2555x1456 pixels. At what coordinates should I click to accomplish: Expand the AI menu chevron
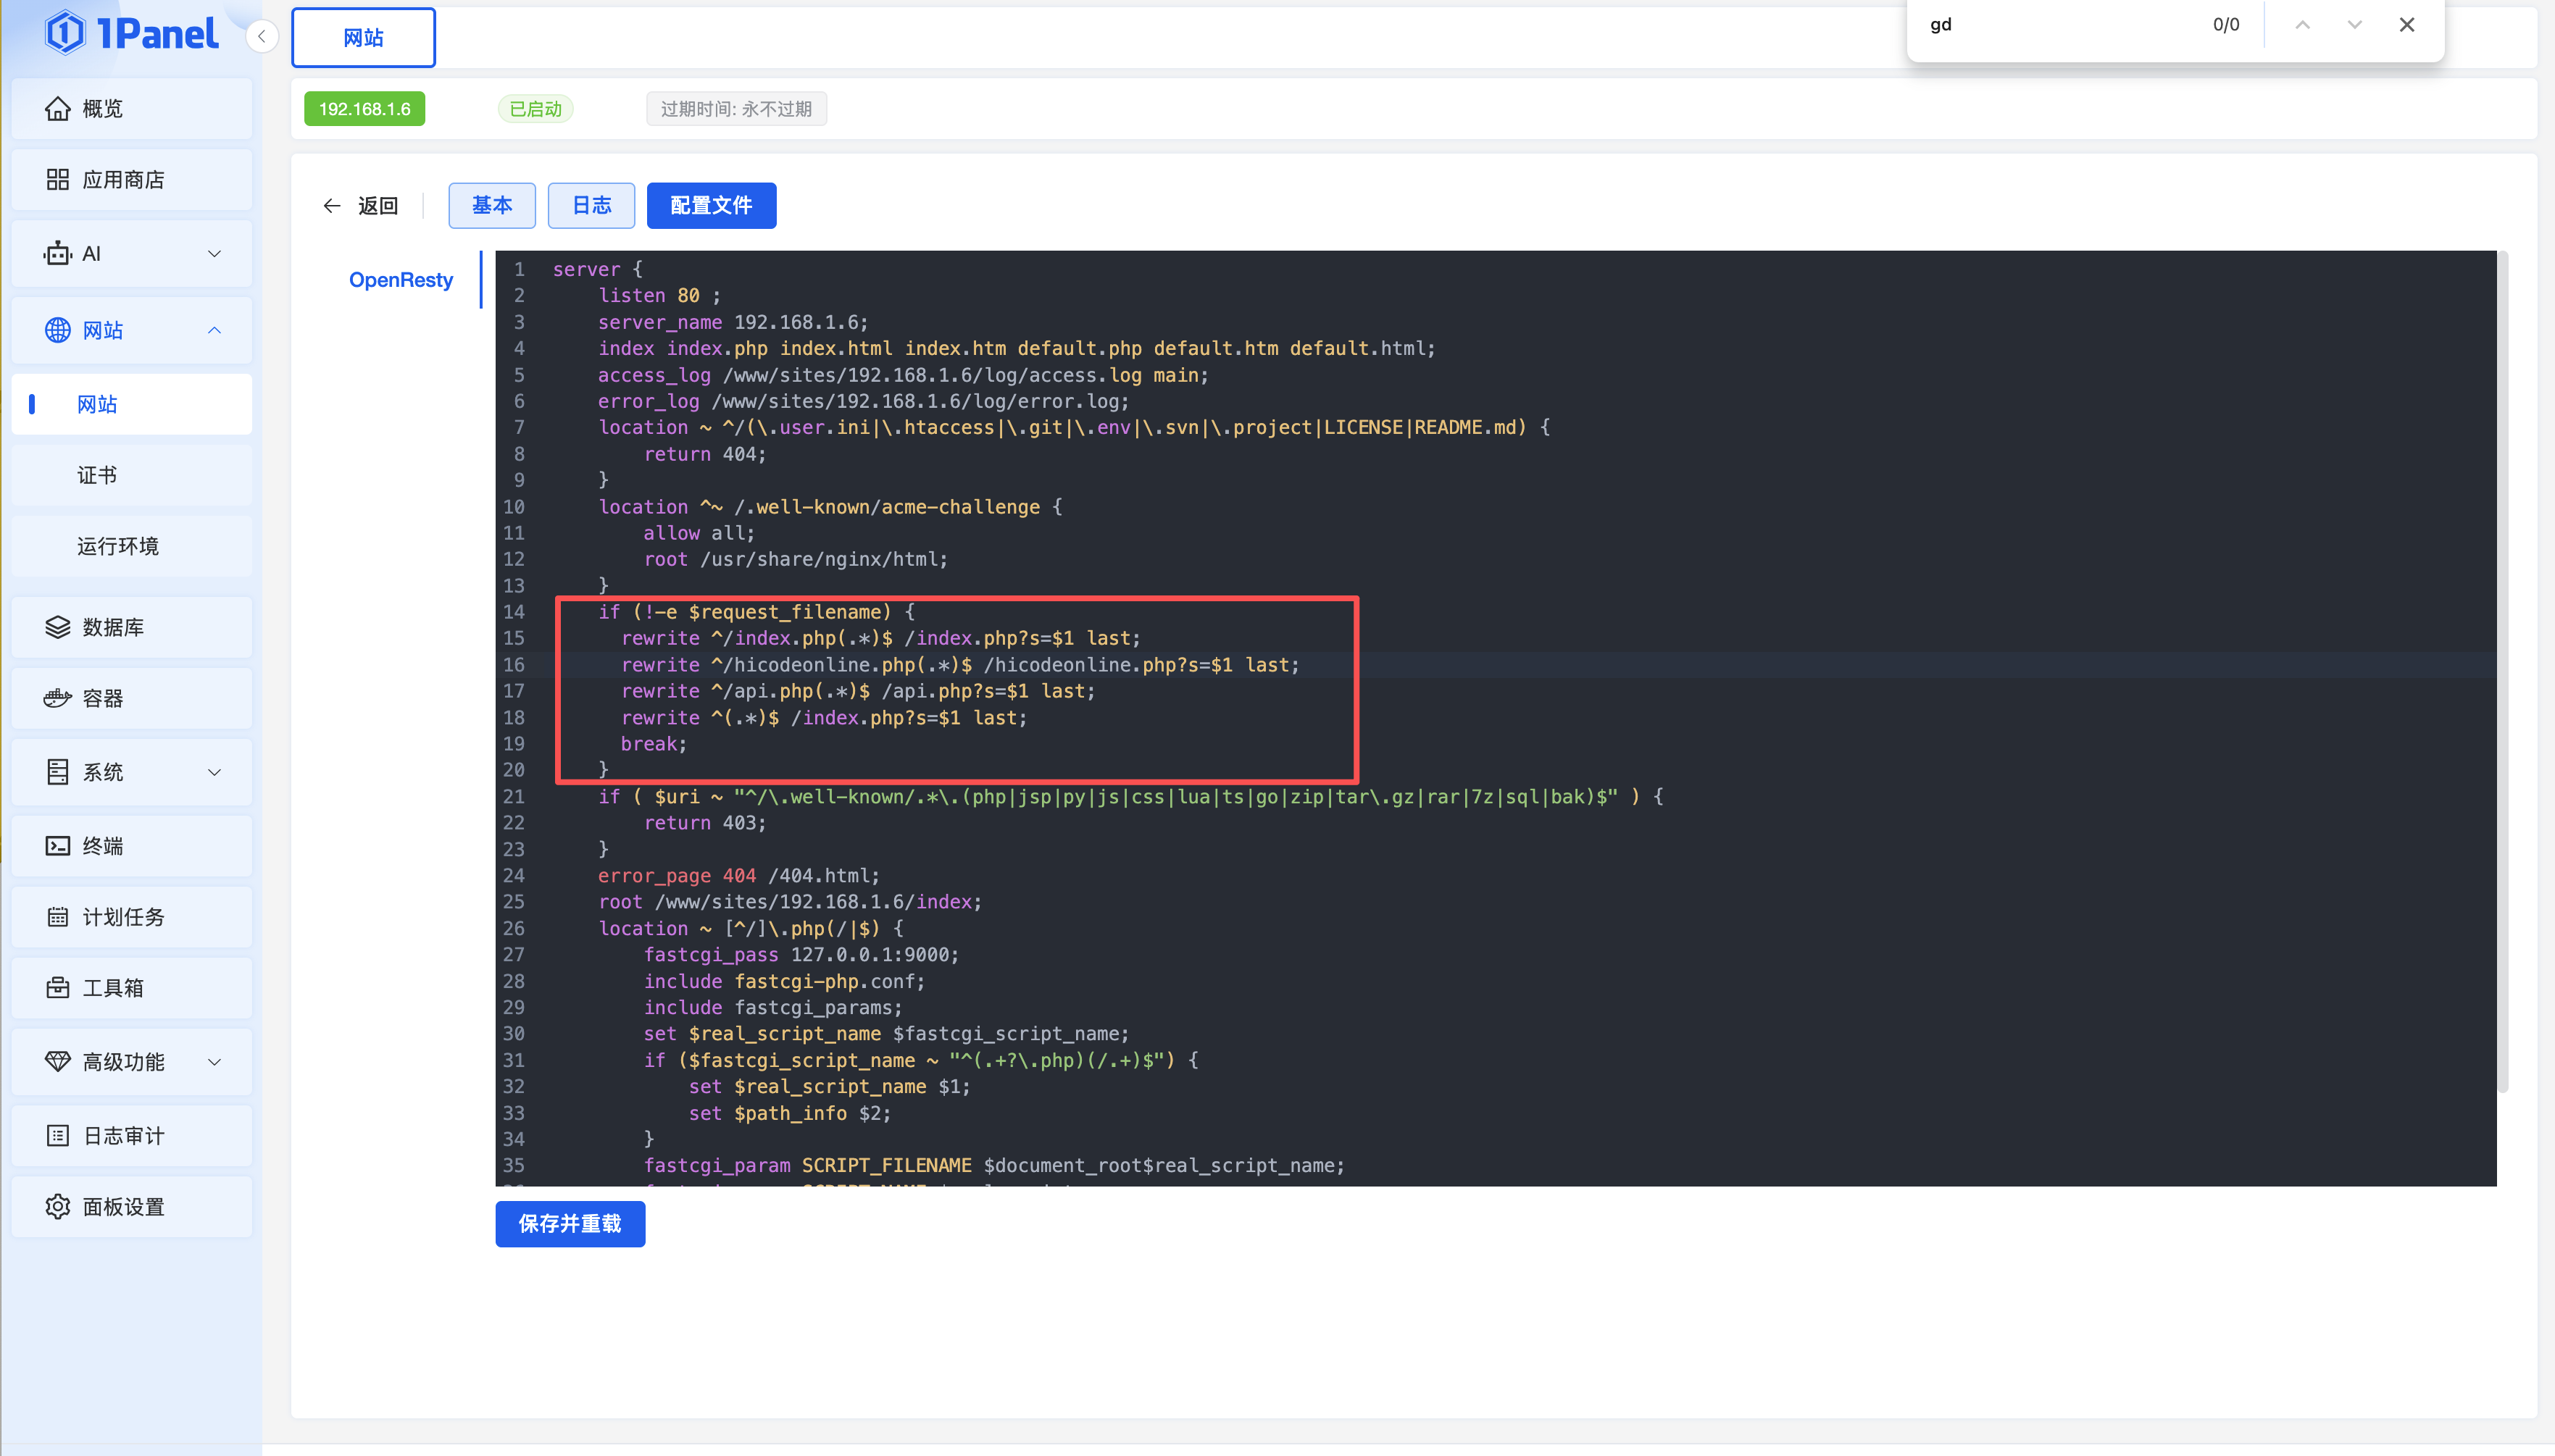[x=214, y=254]
